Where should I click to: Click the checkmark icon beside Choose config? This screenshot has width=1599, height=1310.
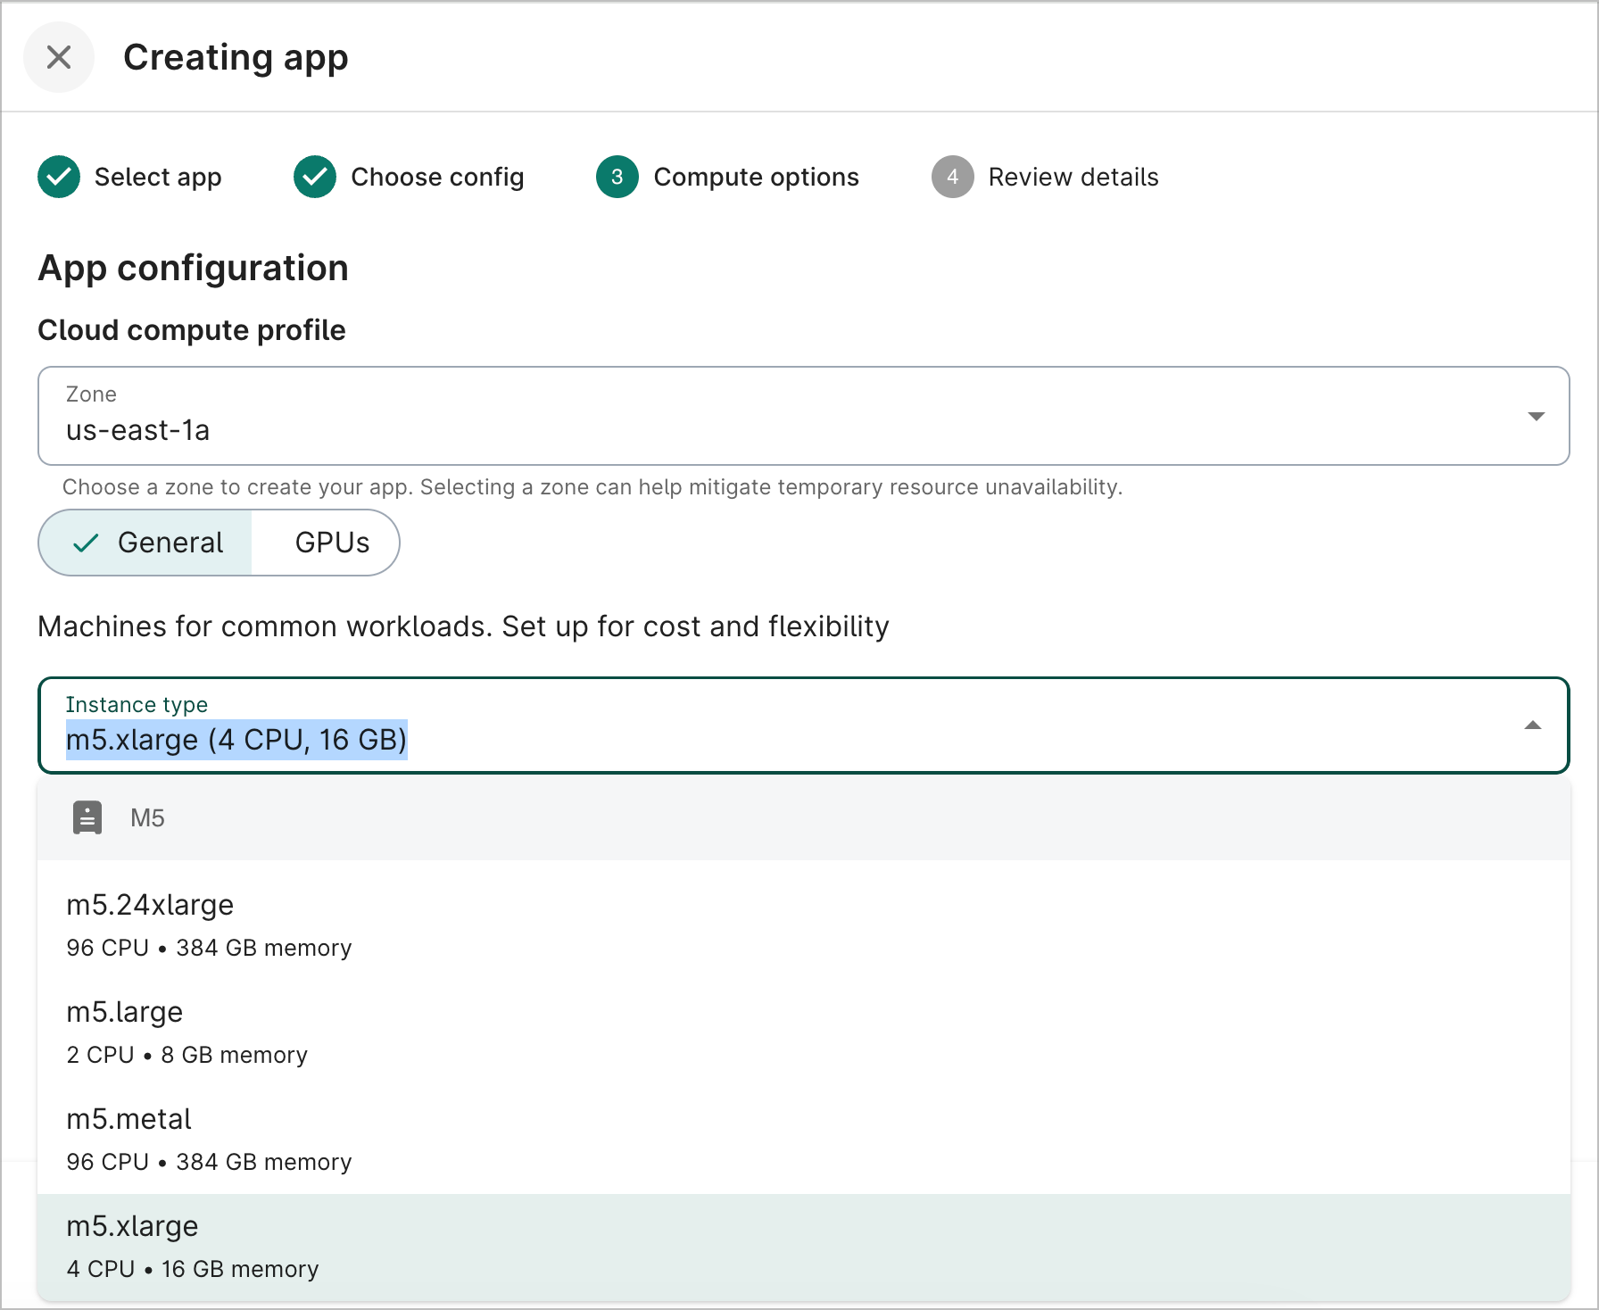(314, 177)
